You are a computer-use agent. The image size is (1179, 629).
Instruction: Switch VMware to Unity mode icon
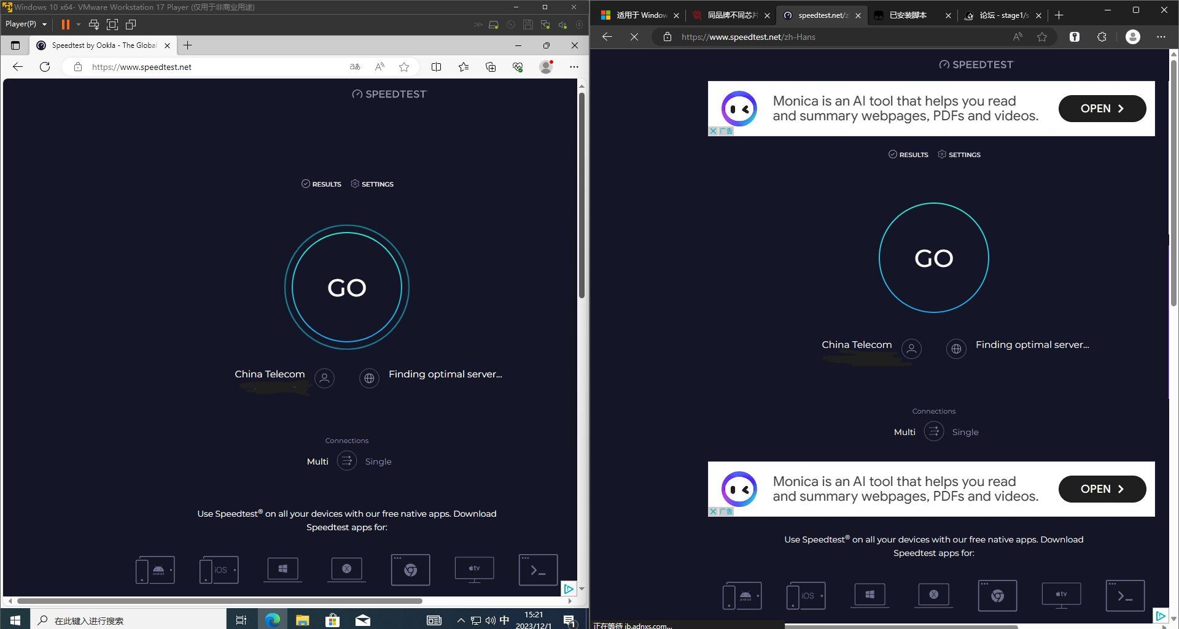tap(131, 25)
